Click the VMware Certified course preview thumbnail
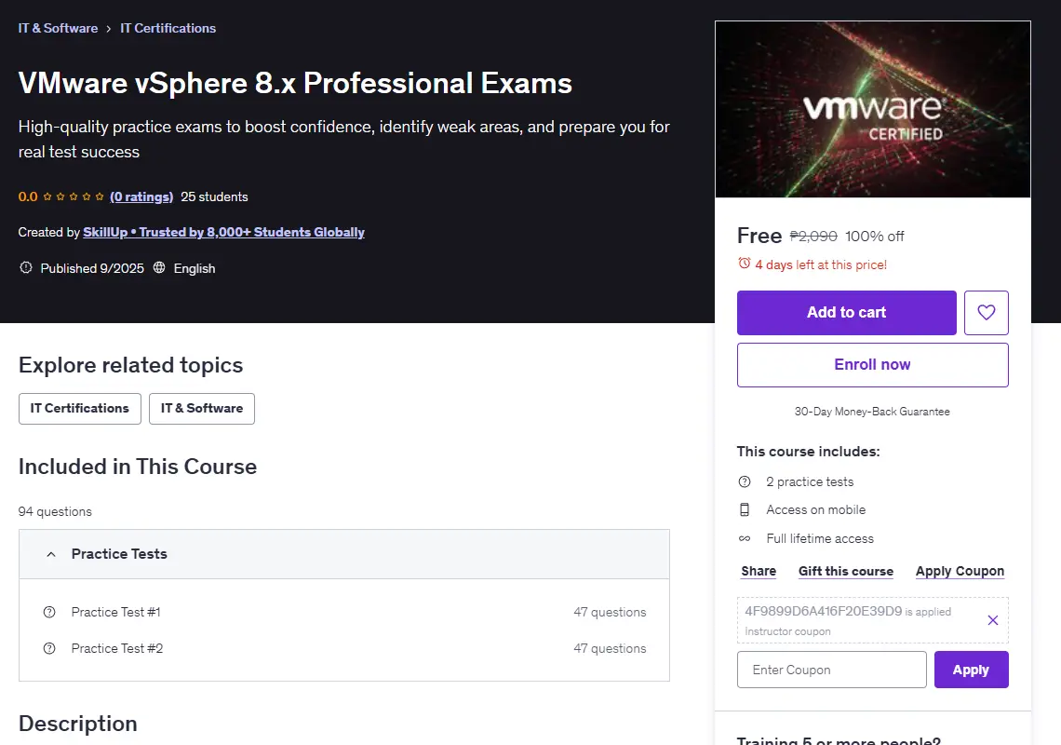The height and width of the screenshot is (745, 1061). pyautogui.click(x=873, y=109)
